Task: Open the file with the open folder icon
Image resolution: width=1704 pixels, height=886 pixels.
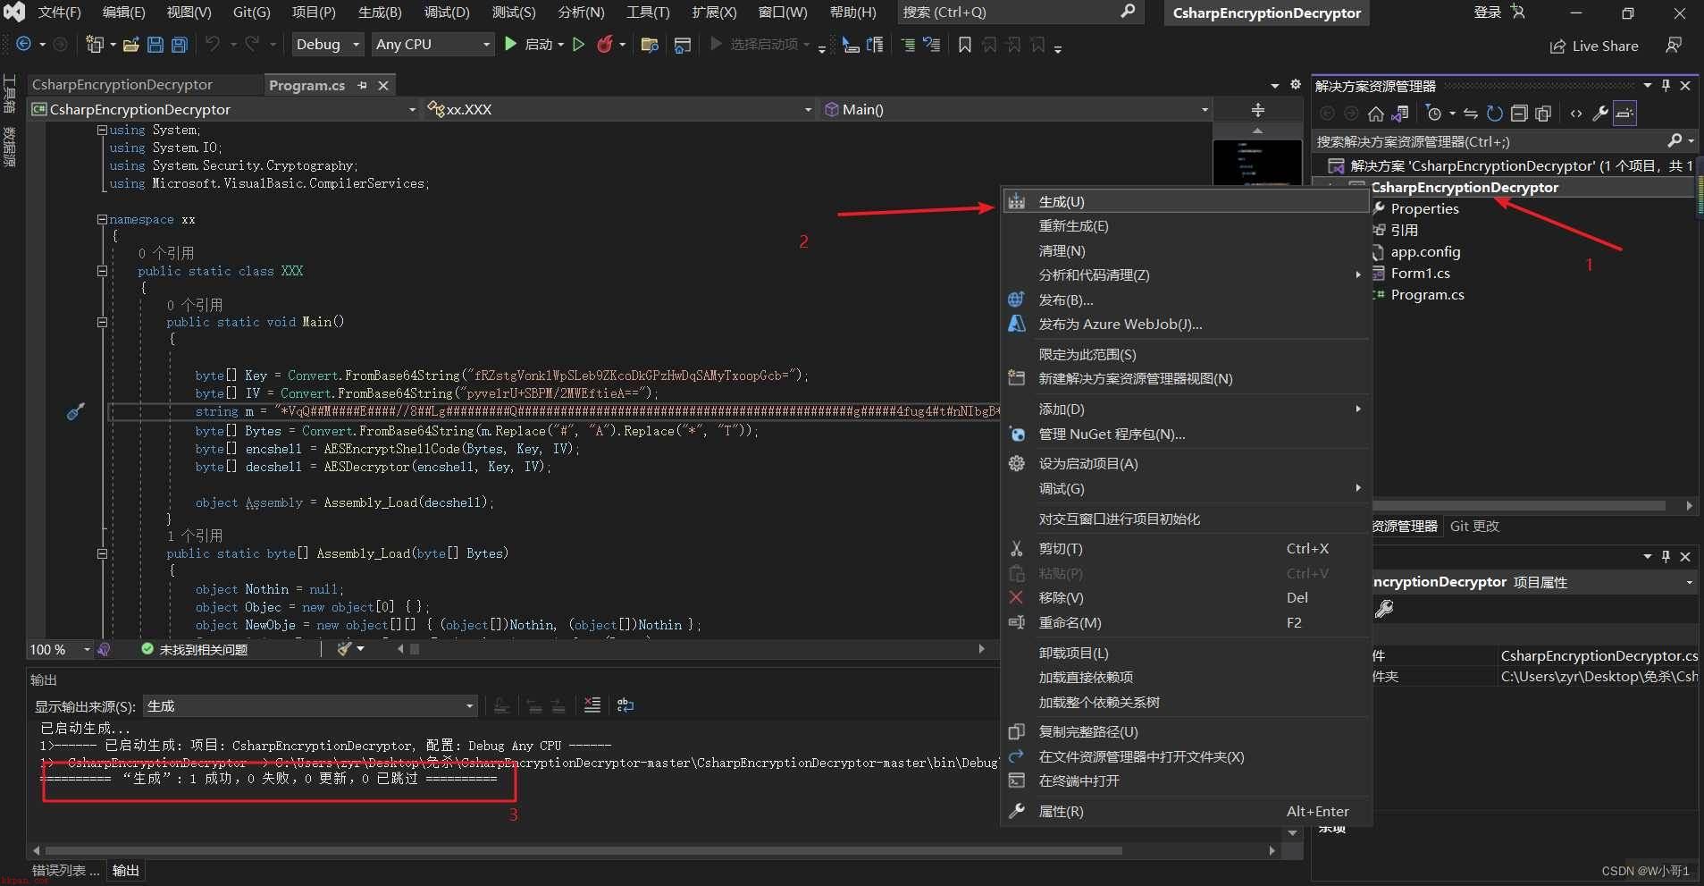Action: pos(130,45)
